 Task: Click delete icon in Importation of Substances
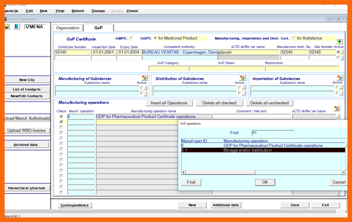pyautogui.click(x=339, y=78)
